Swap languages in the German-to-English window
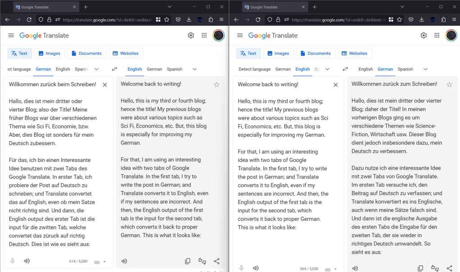The width and height of the screenshot is (460, 272). 114,69
